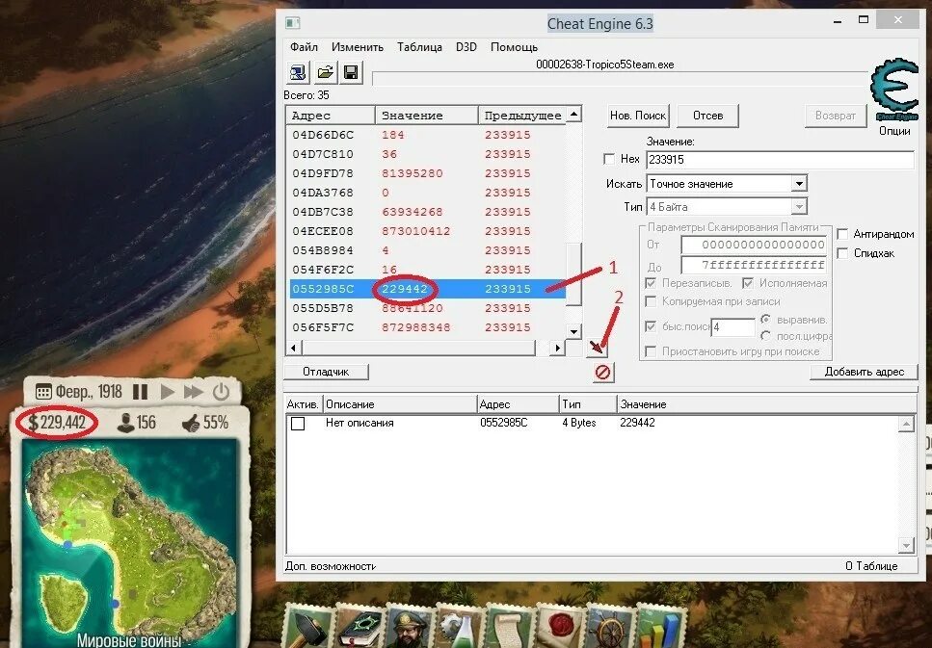Click the Cheat Engine title bar icon
Viewport: 932px width, 648px height.
pyautogui.click(x=293, y=23)
